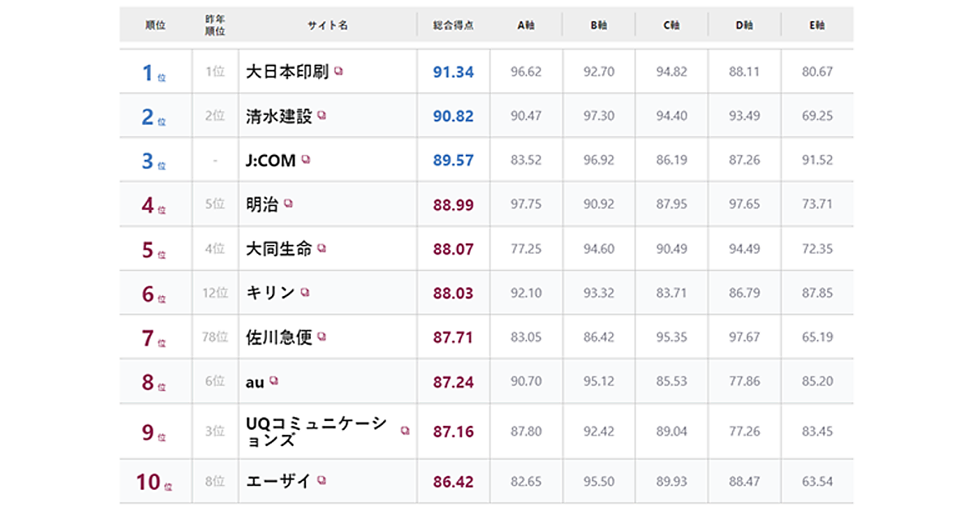Viewport: 974px width, 511px height.
Task: Click external link icon beside au
Action: [274, 380]
